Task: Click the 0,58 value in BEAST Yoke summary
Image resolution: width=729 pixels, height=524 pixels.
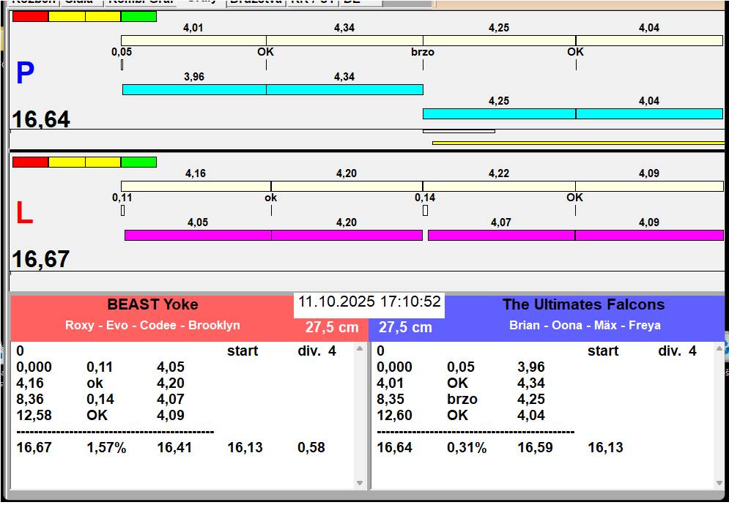Action: [x=311, y=447]
